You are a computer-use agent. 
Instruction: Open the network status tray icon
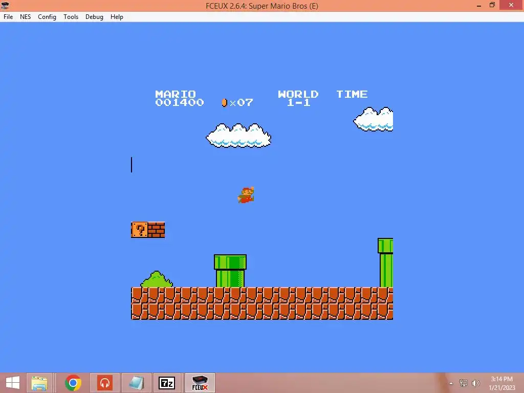pyautogui.click(x=464, y=383)
